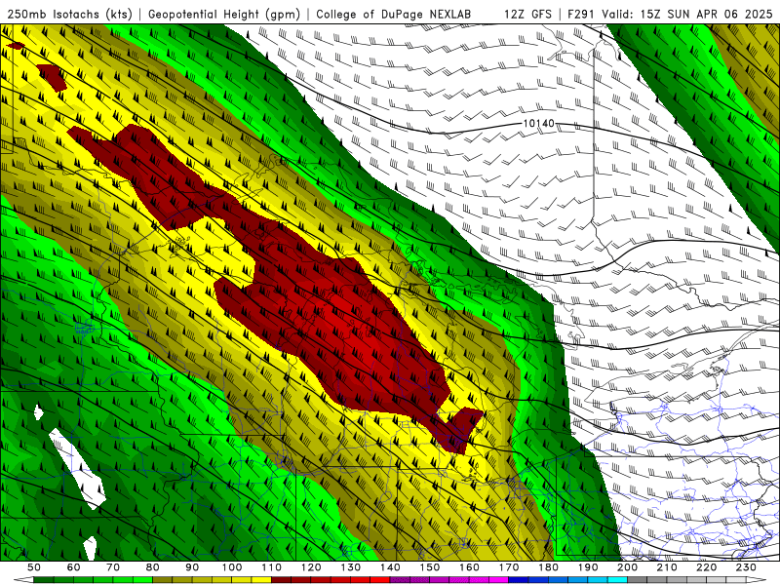Click the 110 value on the color scale
The width and height of the screenshot is (780, 585).
[272, 567]
